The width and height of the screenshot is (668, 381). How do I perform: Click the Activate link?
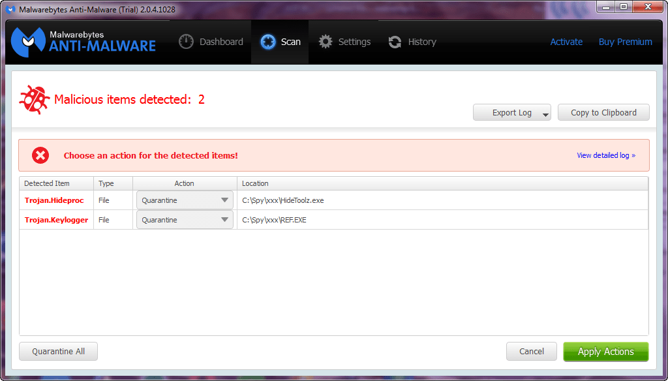tap(566, 42)
